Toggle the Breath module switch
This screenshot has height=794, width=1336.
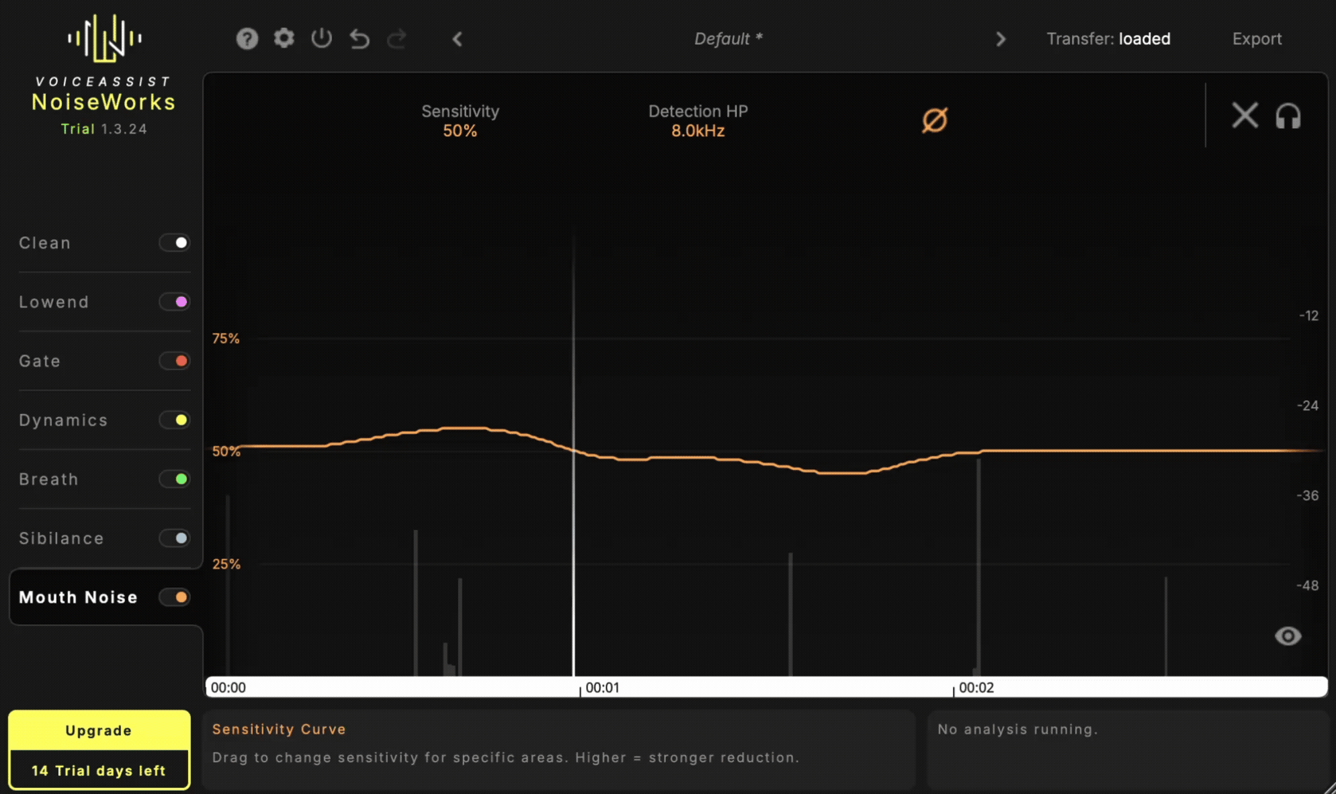[x=175, y=479]
